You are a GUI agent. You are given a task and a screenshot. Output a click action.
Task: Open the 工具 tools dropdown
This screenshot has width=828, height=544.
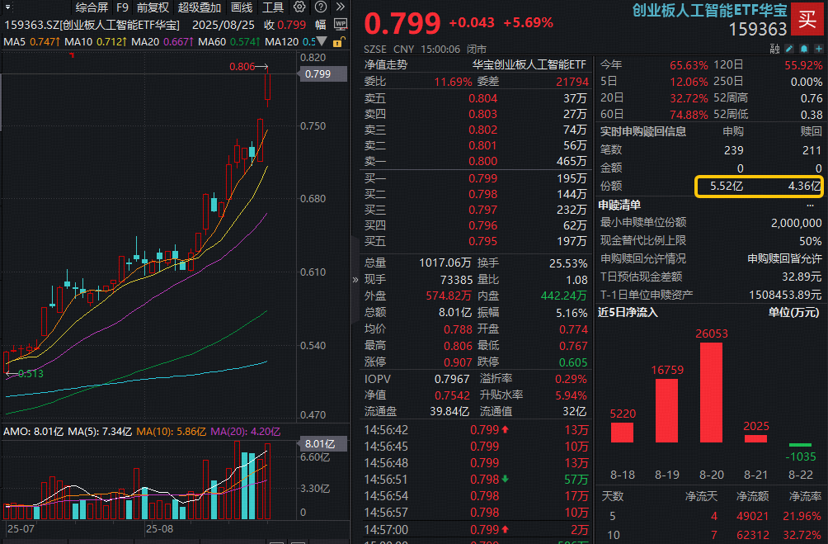pos(275,7)
